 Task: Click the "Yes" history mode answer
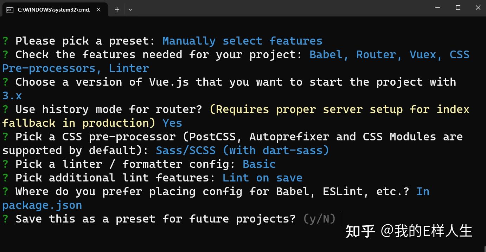[x=172, y=123]
